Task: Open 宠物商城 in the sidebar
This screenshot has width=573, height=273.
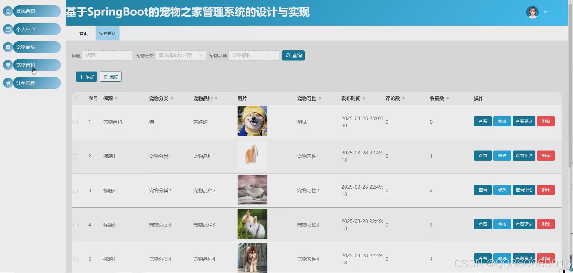Action: click(37, 47)
